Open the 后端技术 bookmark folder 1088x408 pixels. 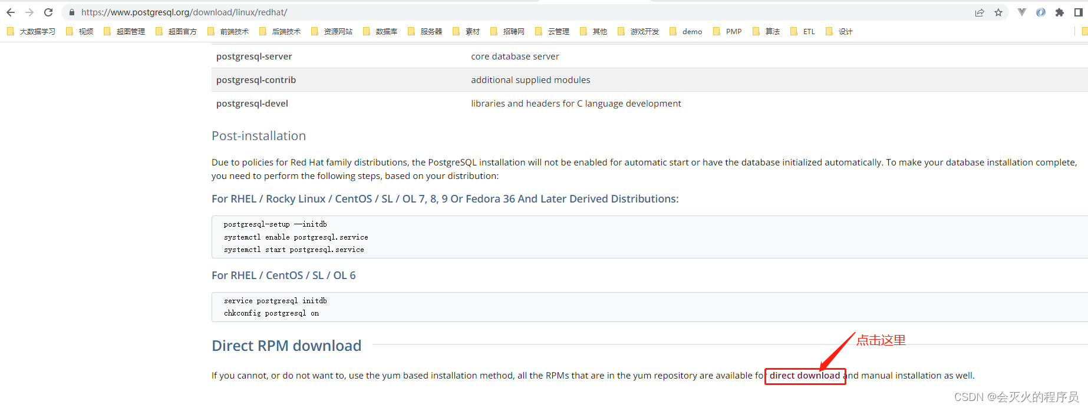pos(280,32)
